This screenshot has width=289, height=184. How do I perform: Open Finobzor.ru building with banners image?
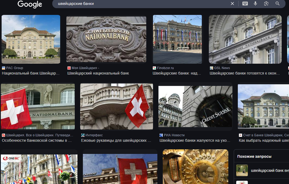[x=177, y=39]
